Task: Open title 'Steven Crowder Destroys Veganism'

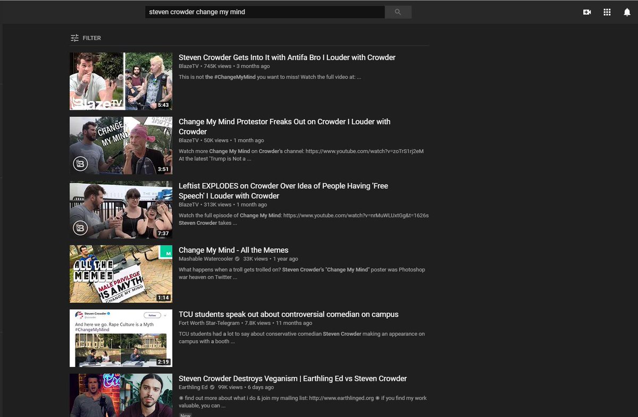Action: [x=292, y=379]
